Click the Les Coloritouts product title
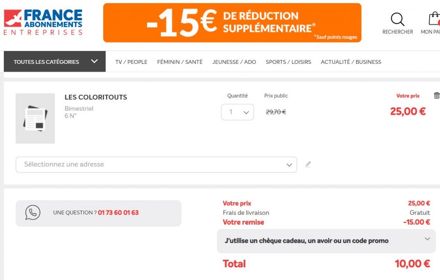This screenshot has width=440, height=280. coord(96,97)
